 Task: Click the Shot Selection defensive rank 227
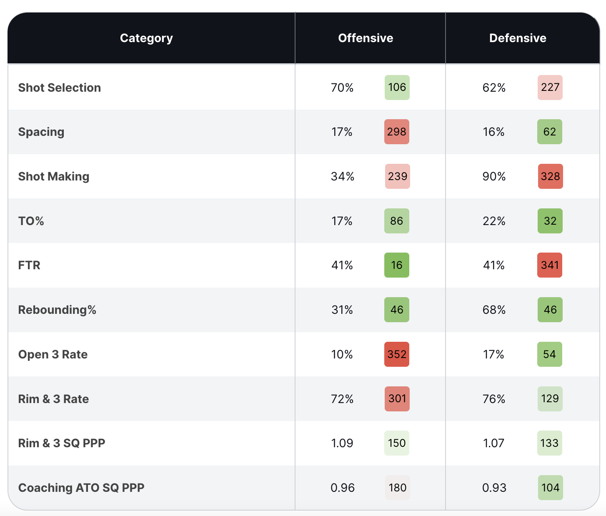550,88
